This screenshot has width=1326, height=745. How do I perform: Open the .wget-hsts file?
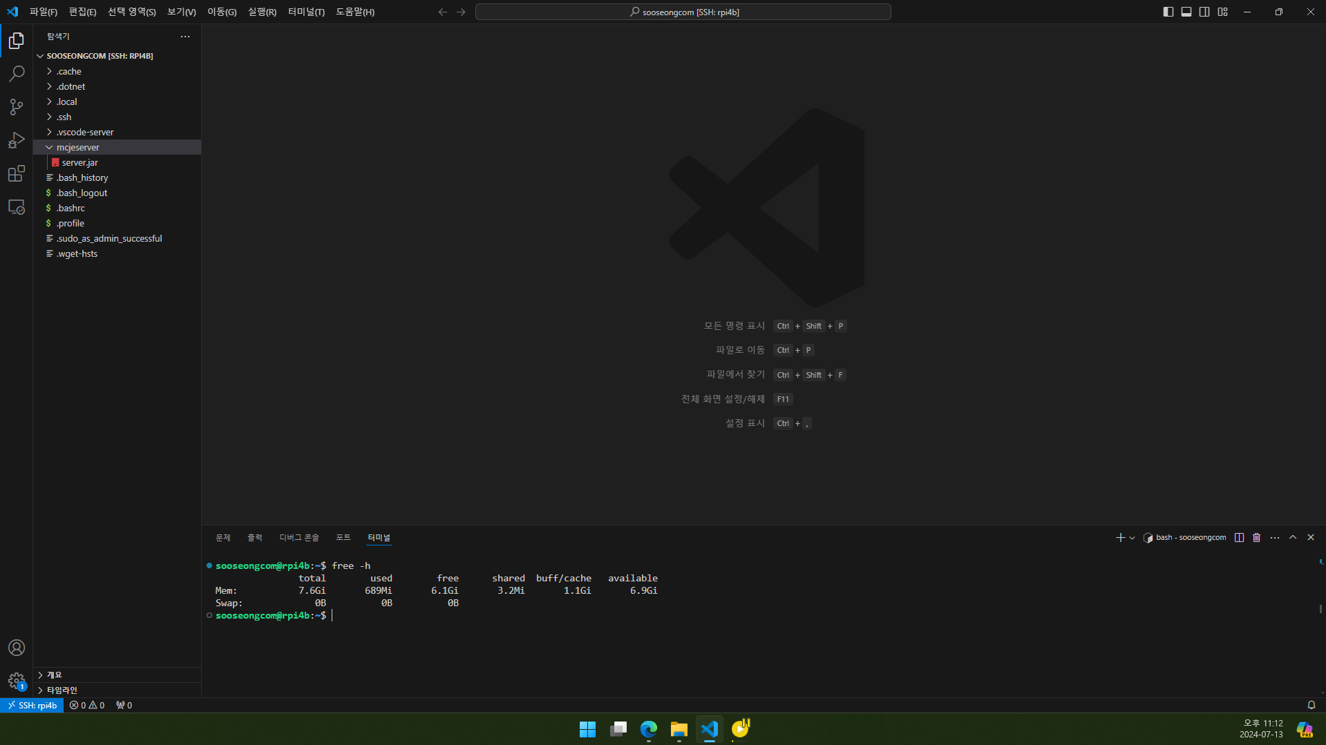[x=117, y=253]
